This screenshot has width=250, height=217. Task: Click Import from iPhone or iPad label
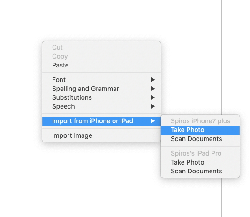92,121
